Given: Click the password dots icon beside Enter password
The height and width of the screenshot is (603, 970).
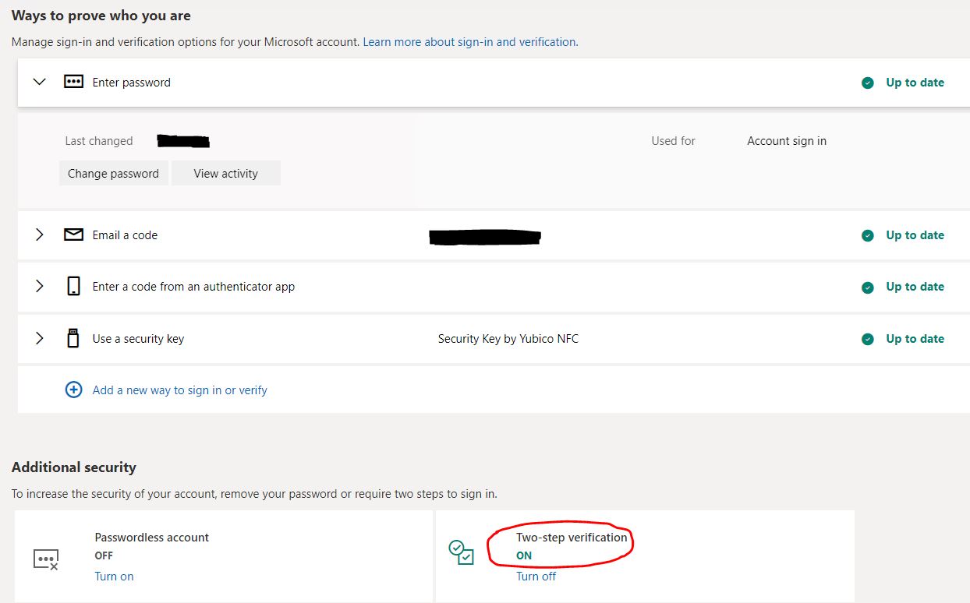Looking at the screenshot, I should (73, 82).
